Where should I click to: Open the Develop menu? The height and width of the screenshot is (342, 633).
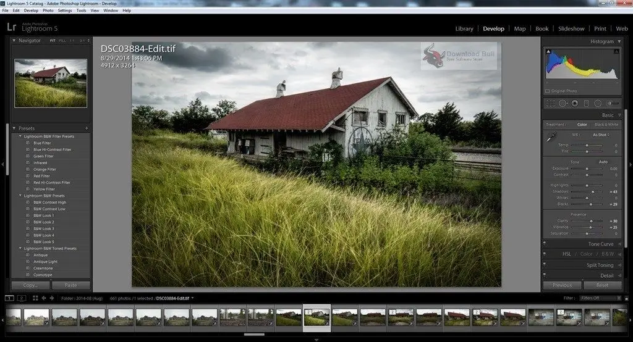click(x=31, y=10)
